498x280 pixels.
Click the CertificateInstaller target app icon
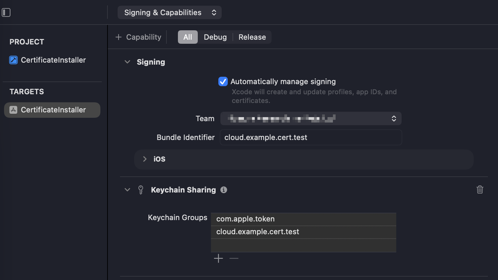13,110
